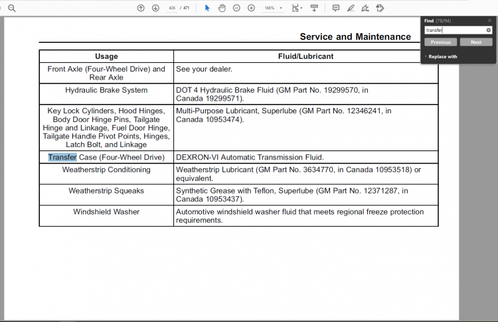Activate the hand pan tool

pyautogui.click(x=222, y=8)
